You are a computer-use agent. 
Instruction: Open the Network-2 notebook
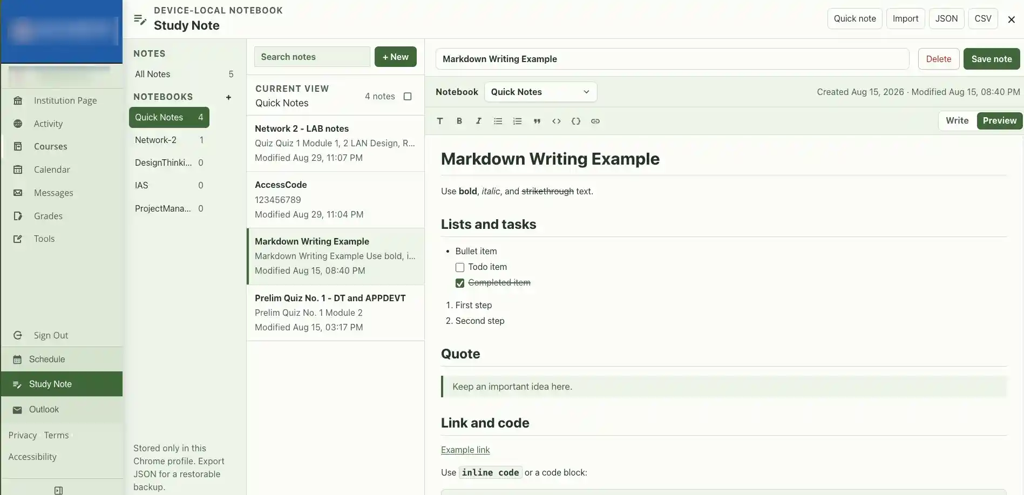tap(169, 140)
